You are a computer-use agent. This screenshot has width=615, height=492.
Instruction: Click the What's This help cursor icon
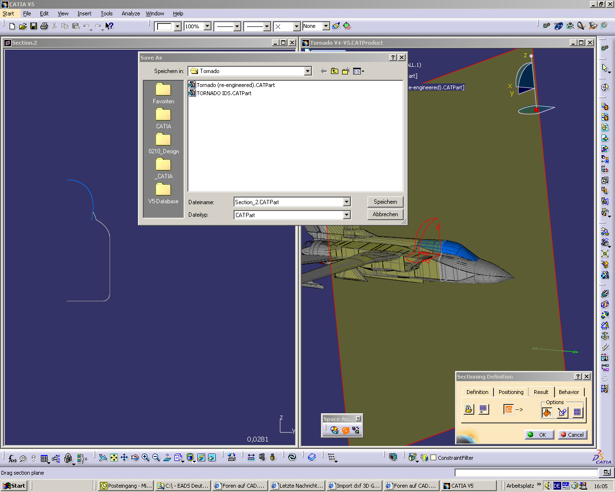(110, 26)
